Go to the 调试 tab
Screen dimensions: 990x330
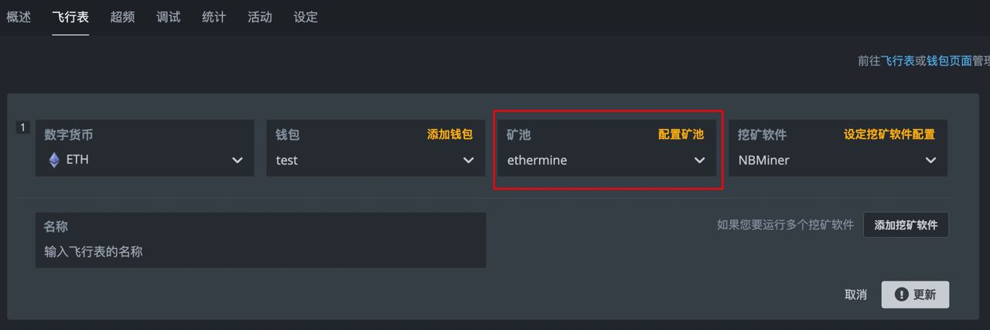pyautogui.click(x=168, y=17)
